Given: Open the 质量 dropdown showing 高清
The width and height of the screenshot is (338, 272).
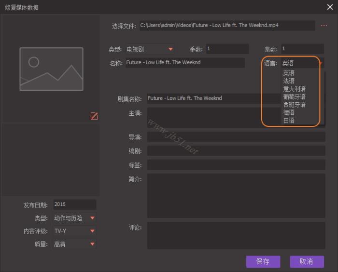Looking at the screenshot, I should (74, 244).
